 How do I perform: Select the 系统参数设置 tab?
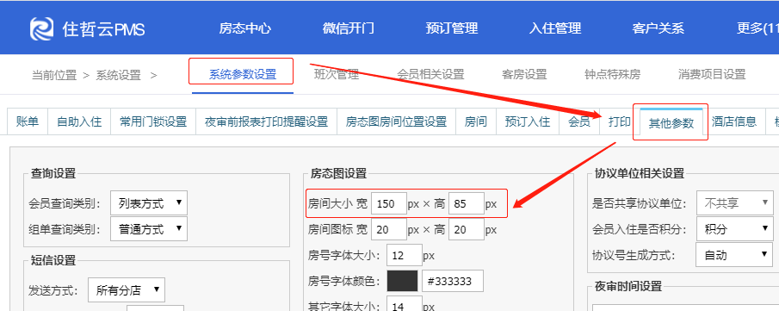(x=243, y=75)
